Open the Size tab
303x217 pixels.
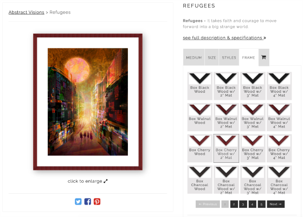pyautogui.click(x=212, y=58)
